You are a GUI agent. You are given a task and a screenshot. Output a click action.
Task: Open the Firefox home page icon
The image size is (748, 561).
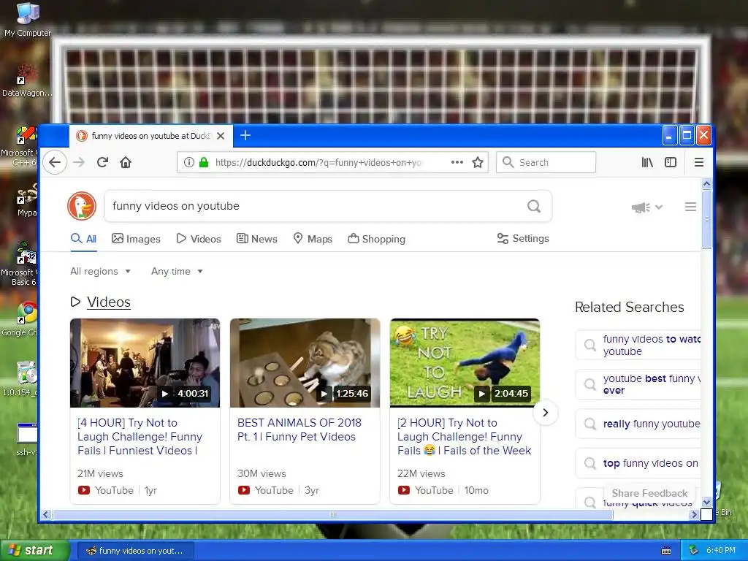tap(126, 162)
